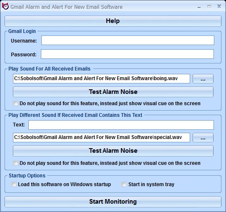Test Alarm Noise for all received emails
Image resolution: width=226 pixels, height=212 pixels.
coord(113,92)
